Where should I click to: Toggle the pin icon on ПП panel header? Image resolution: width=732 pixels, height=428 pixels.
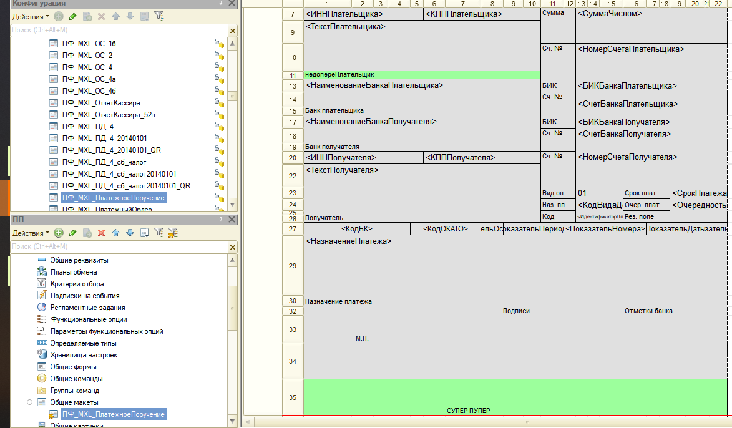tap(222, 220)
